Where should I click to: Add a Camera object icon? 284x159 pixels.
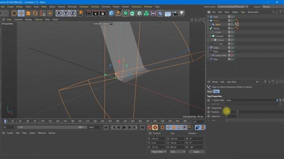[x=174, y=13]
